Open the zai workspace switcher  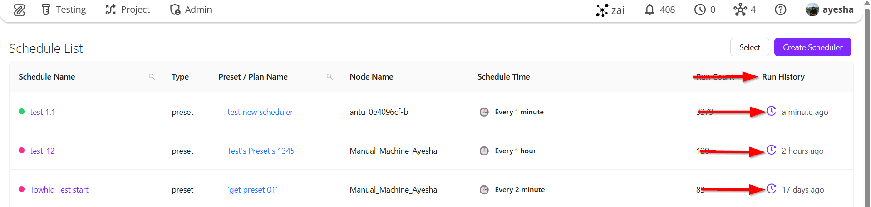tap(610, 10)
